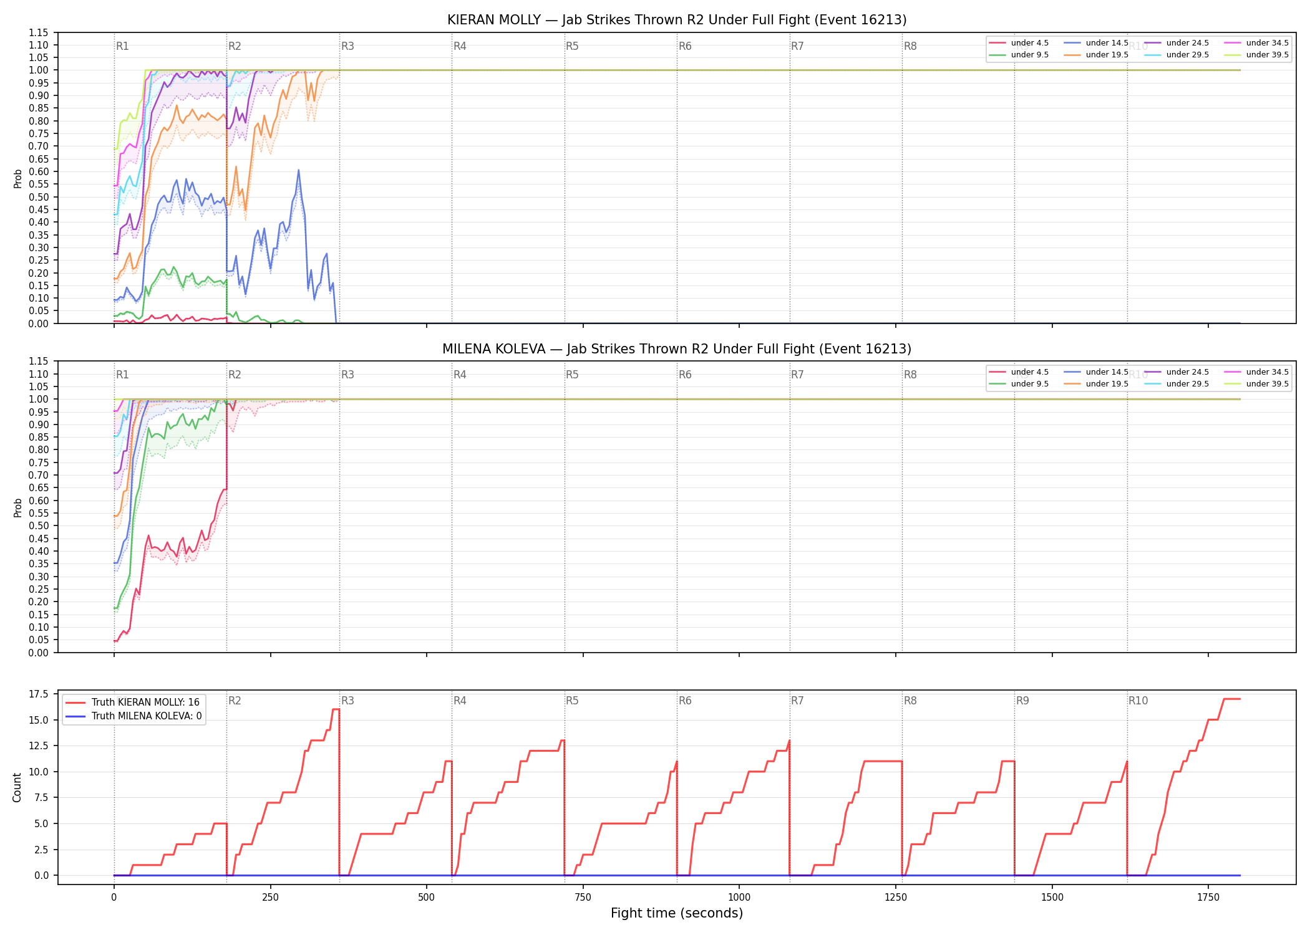This screenshot has width=1310, height=935.
Task: Select 'under 14.5' in the KIERAN MOLLY legend
Action: [x=1097, y=43]
